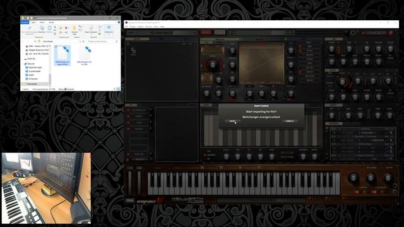
Task: Click the Eigenschappen properties icon in Explorer ribbon
Action: (91, 28)
